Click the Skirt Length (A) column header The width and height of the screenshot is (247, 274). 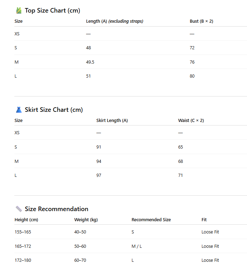[112, 121]
